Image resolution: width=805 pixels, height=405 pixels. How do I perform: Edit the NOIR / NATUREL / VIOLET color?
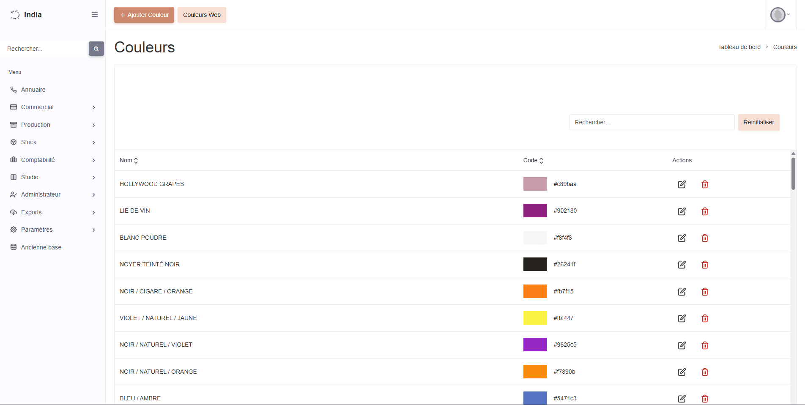[682, 345]
